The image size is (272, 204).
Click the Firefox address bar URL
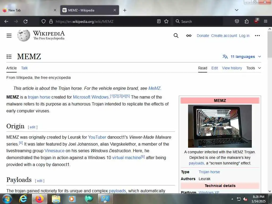pos(84,22)
